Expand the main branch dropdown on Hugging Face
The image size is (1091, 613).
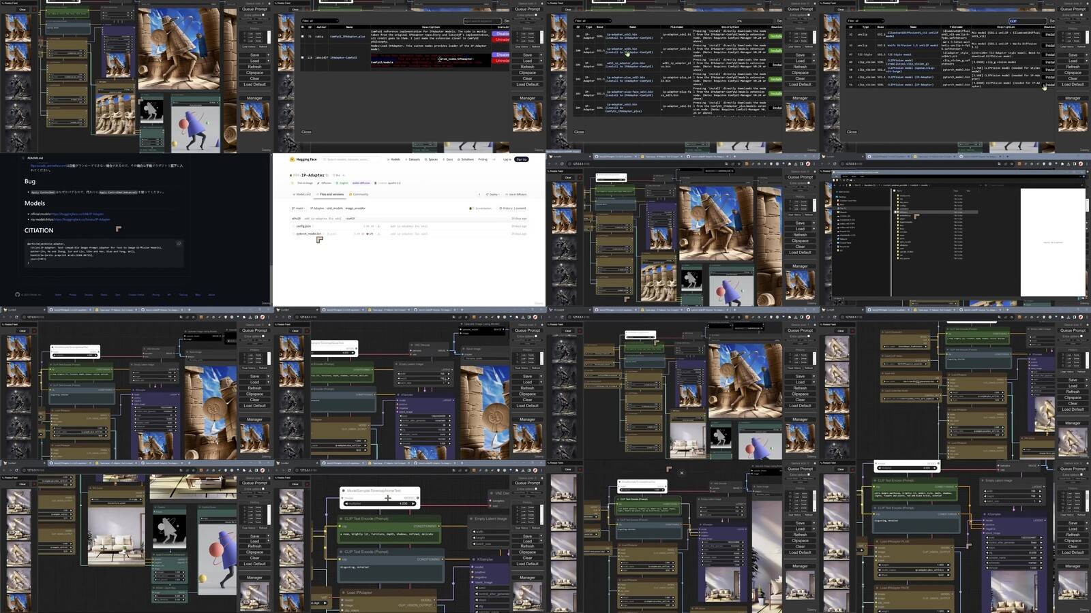(x=298, y=208)
